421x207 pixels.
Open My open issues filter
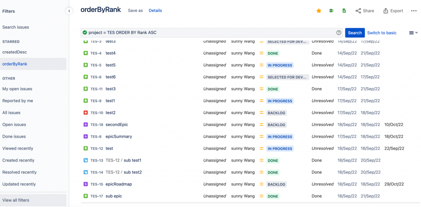(x=17, y=89)
